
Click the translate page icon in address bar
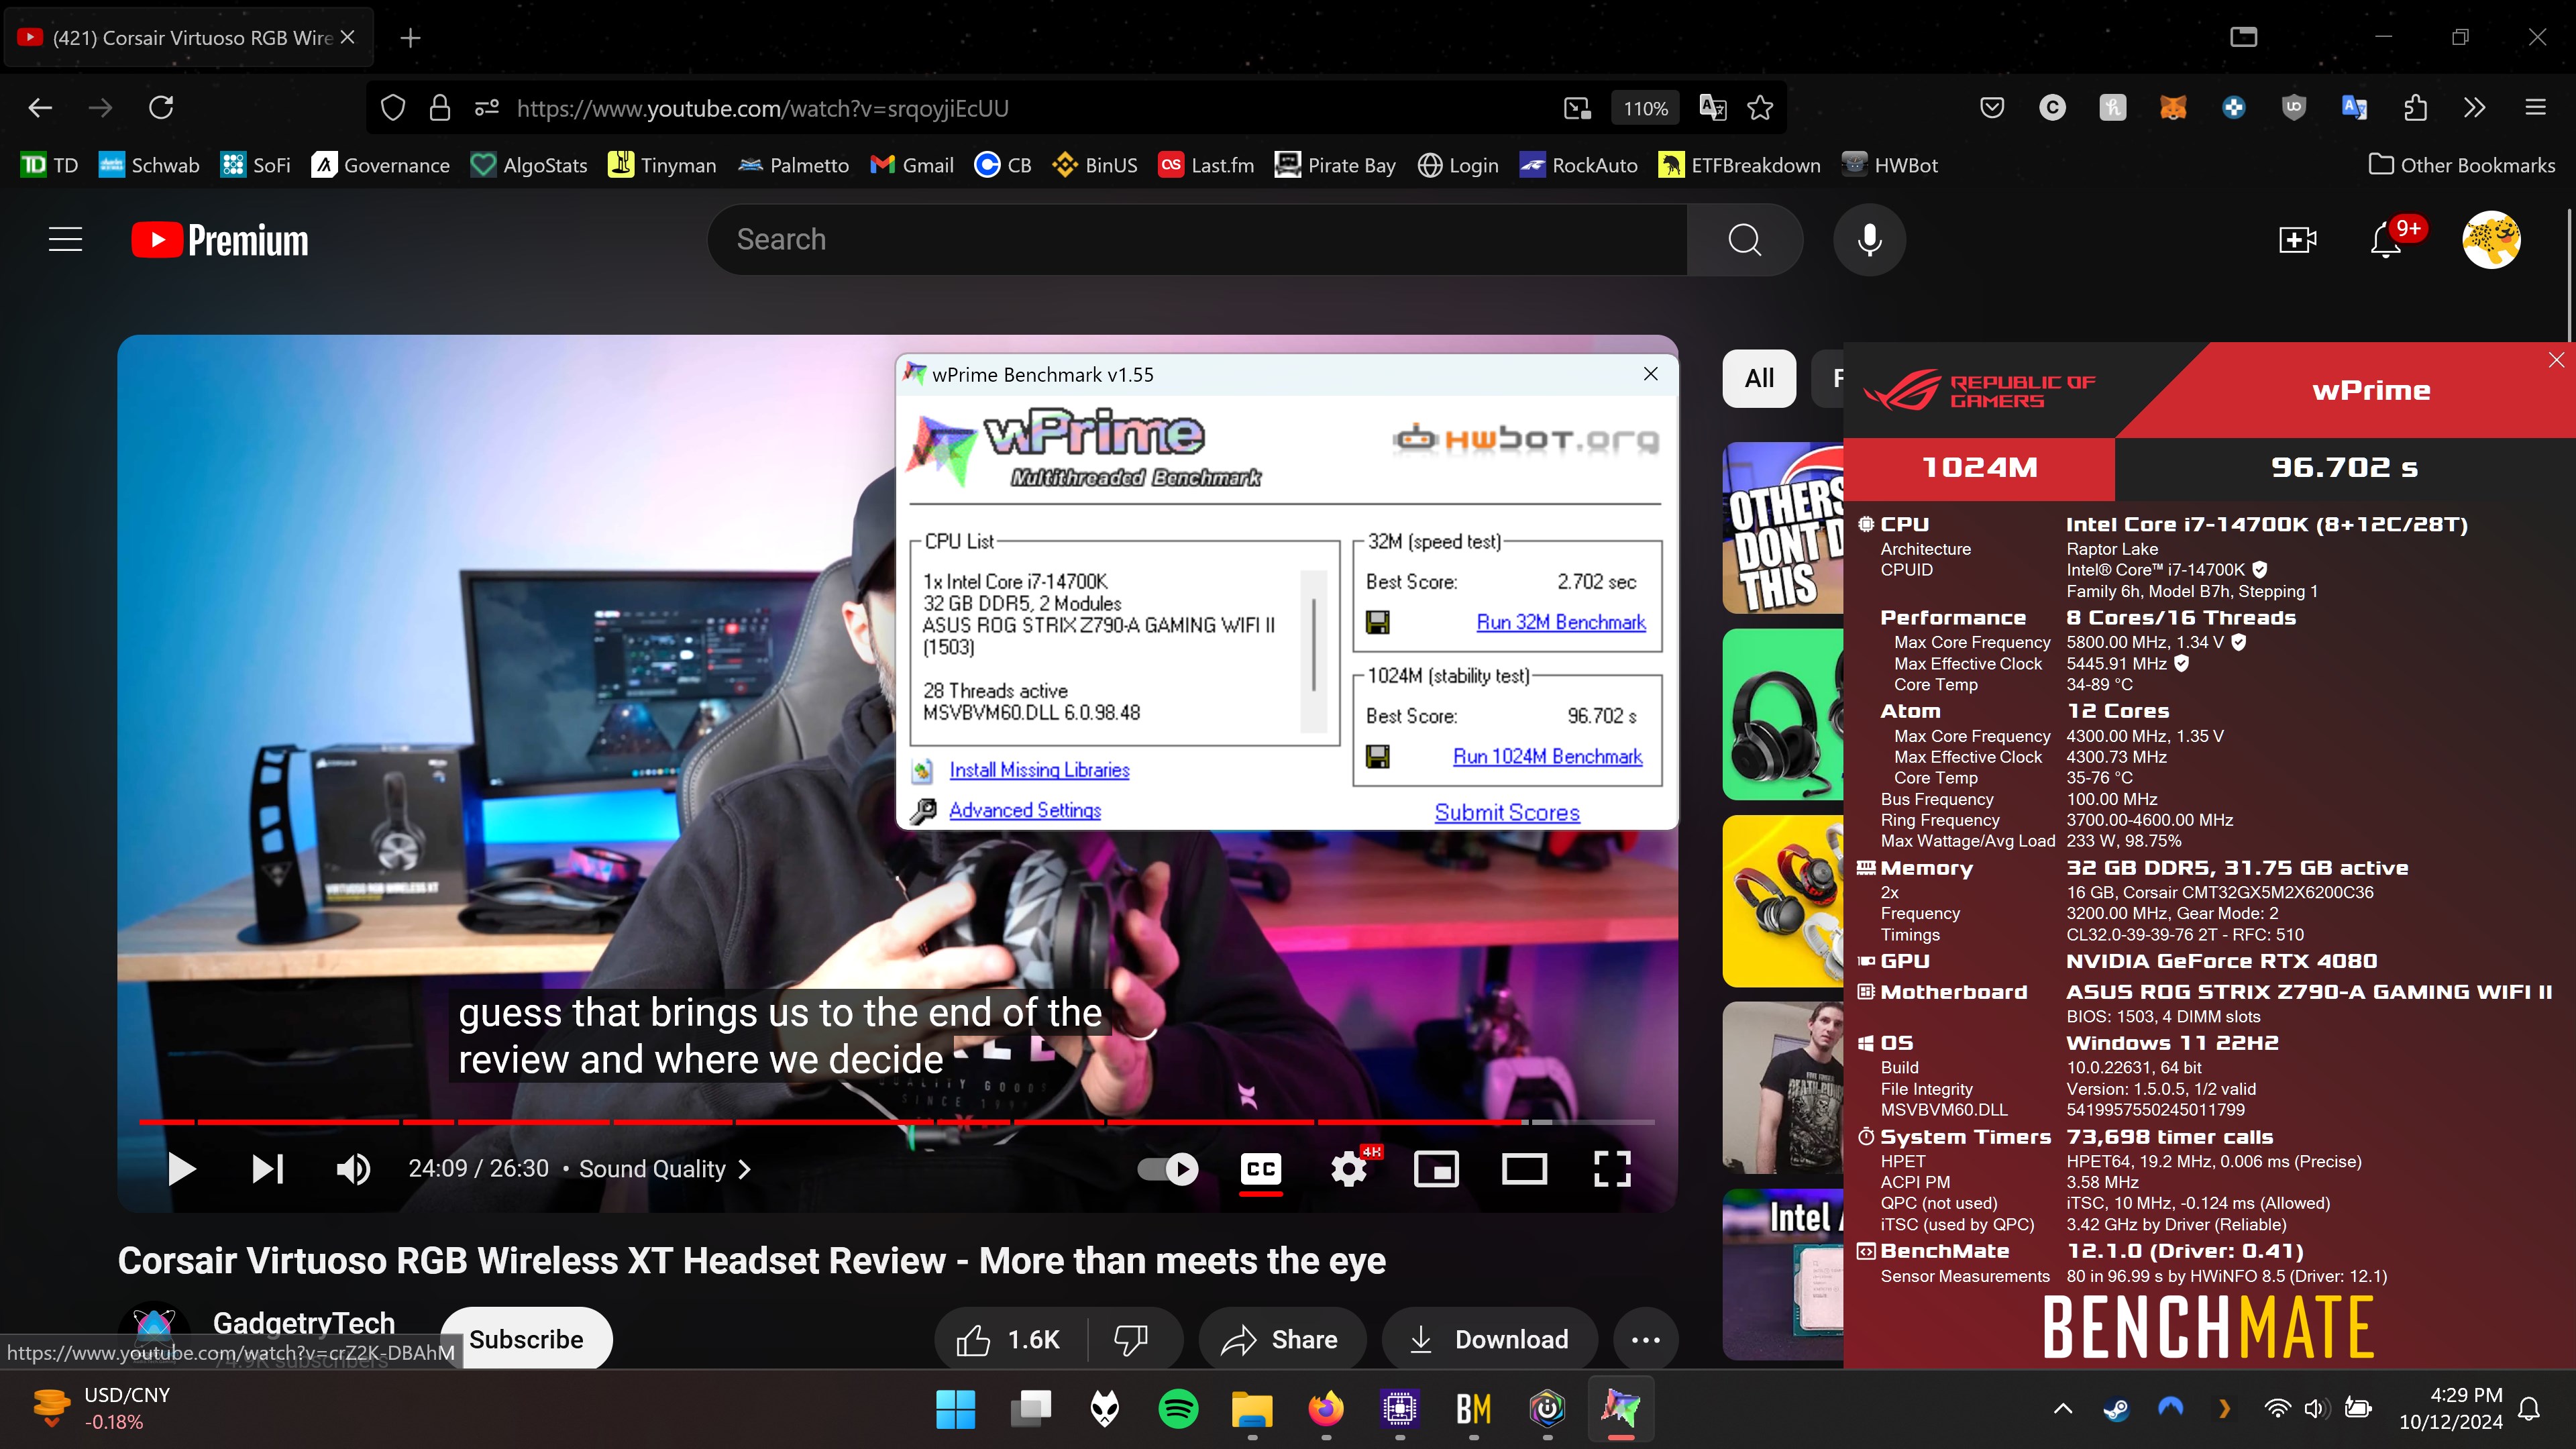[1712, 108]
